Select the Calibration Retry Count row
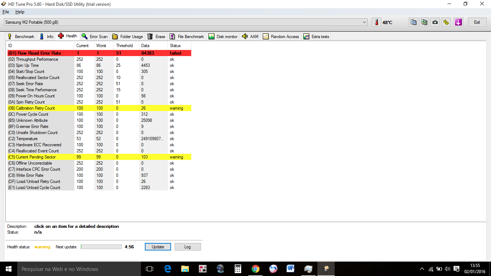 [x=99, y=108]
